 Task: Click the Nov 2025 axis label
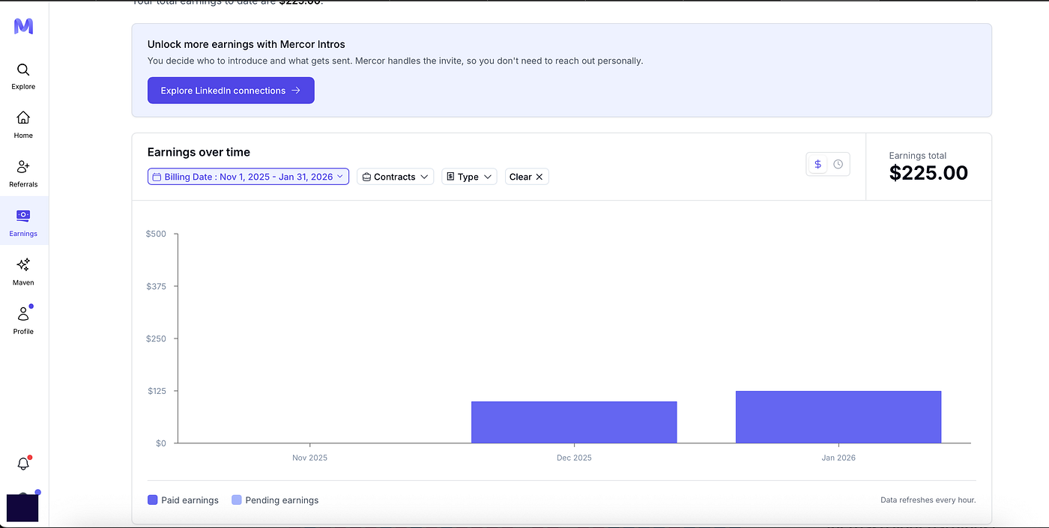pos(309,458)
